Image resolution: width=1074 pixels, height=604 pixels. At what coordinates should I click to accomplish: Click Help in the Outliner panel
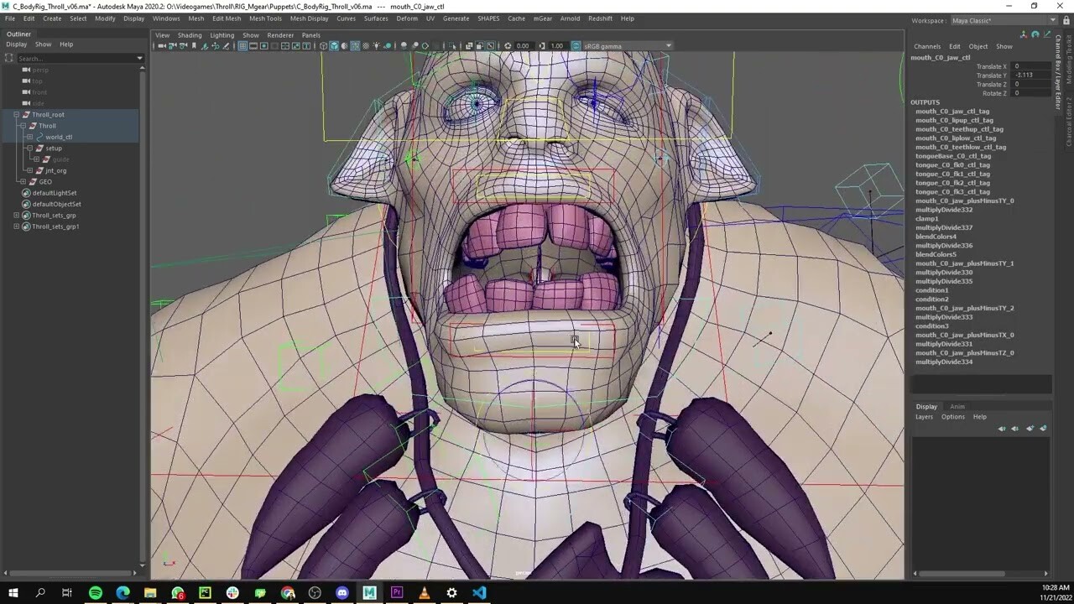click(x=66, y=44)
